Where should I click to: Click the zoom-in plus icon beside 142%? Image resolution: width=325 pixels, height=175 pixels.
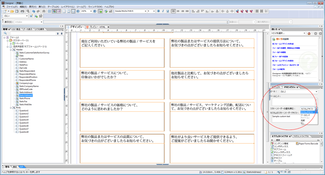coord(95,11)
